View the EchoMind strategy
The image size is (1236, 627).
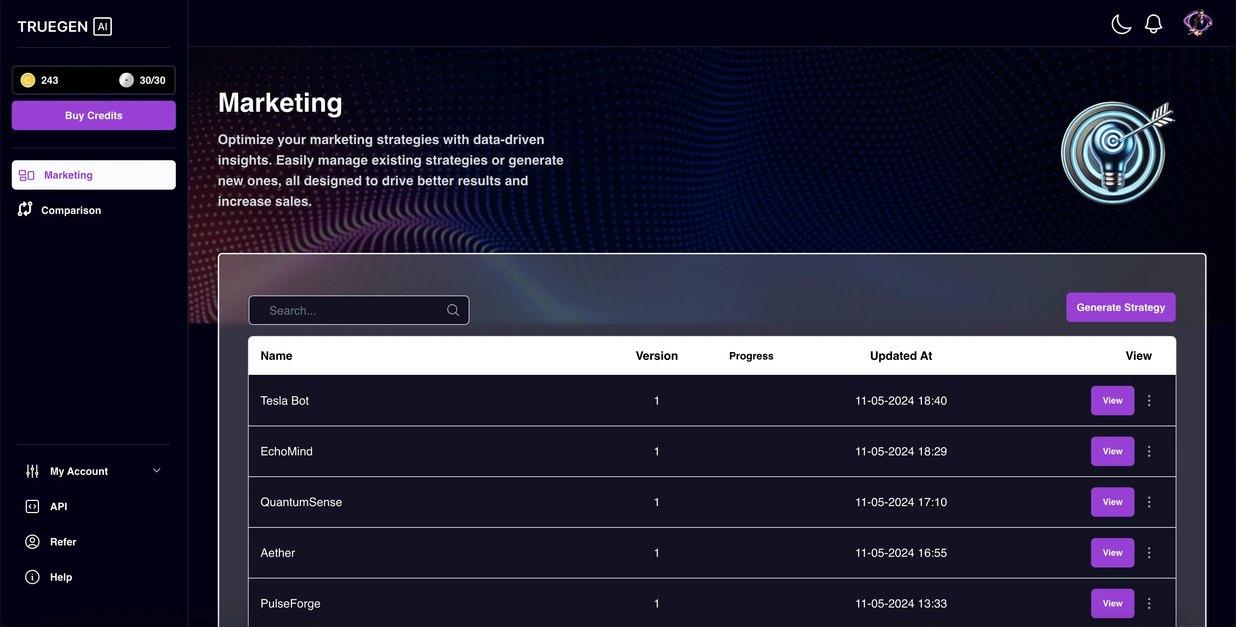click(1112, 451)
